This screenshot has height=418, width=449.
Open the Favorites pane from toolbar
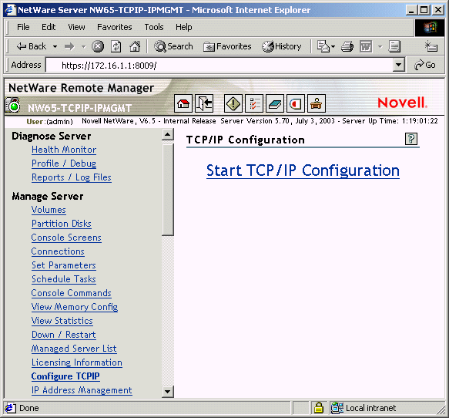227,46
